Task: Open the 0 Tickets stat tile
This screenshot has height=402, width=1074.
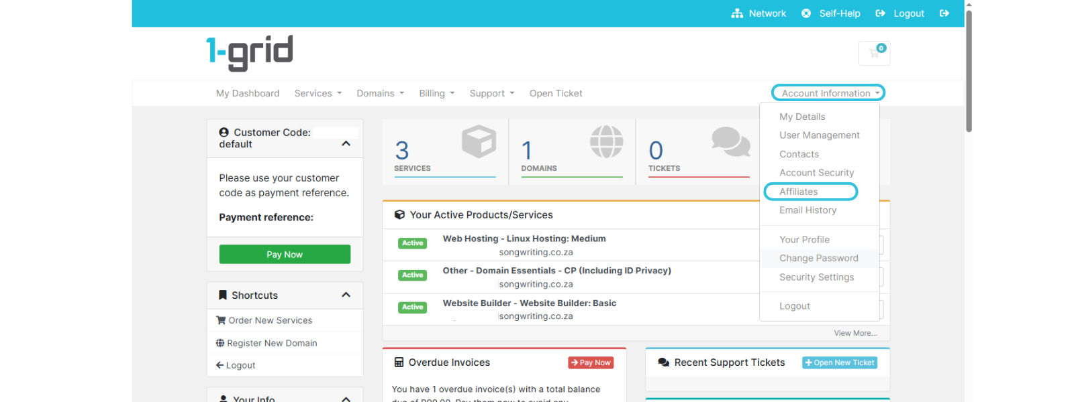Action: click(x=698, y=151)
